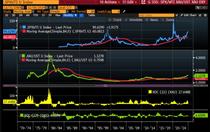Click Edit Chart button
This screenshot has height=132, width=210.
188,15
